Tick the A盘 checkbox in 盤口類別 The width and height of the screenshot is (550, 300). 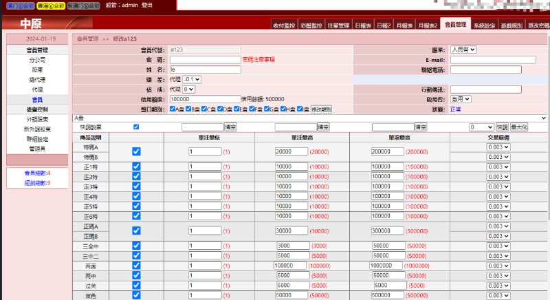(x=173, y=109)
